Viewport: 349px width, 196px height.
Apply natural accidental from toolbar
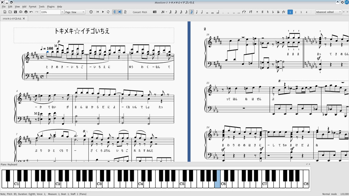pos(268,12)
